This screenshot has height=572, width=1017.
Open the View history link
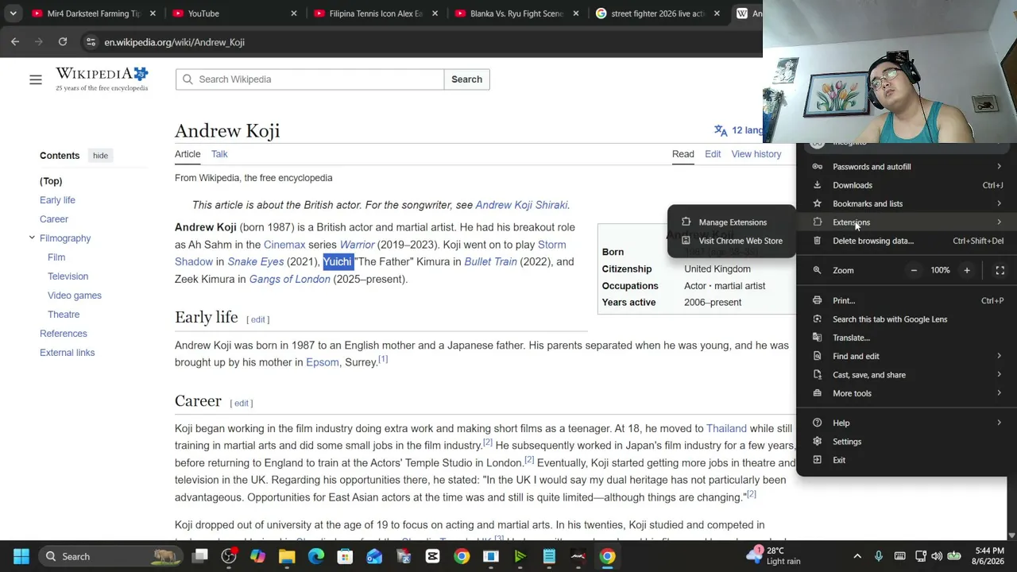click(756, 154)
